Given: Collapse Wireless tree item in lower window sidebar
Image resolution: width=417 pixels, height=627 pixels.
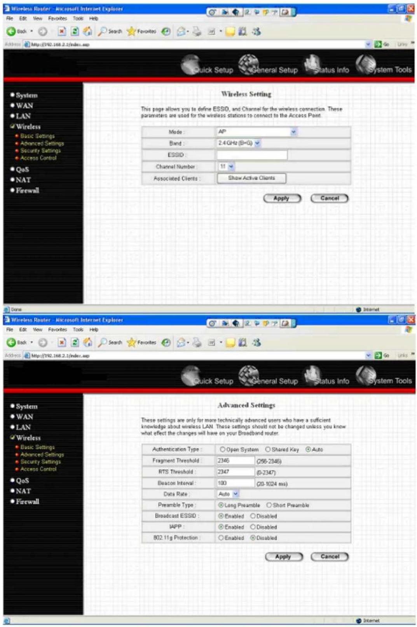Looking at the screenshot, I should tap(26, 438).
